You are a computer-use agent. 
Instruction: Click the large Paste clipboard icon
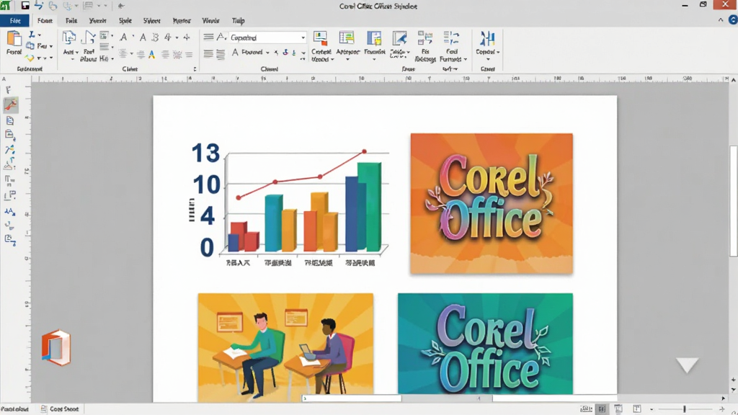point(14,39)
